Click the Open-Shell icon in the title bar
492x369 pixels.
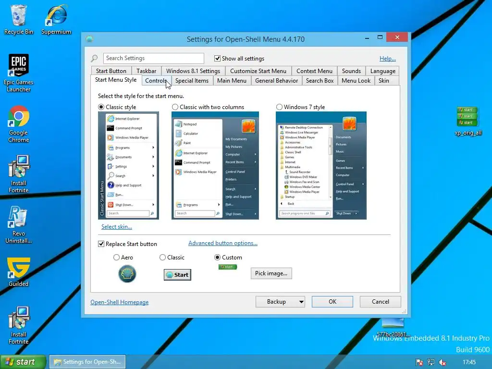(89, 39)
